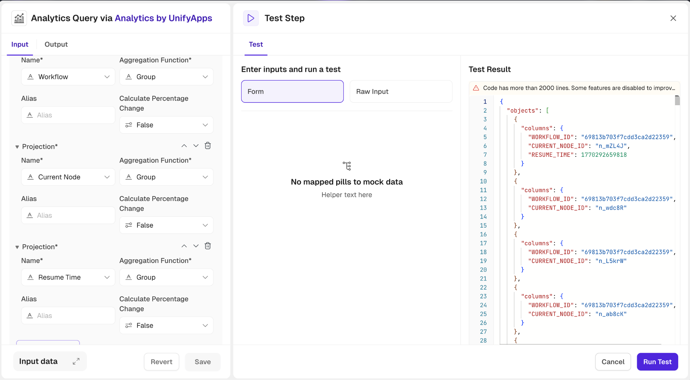
Task: Delete the Resume Time projection with trash icon
Action: pyautogui.click(x=208, y=246)
